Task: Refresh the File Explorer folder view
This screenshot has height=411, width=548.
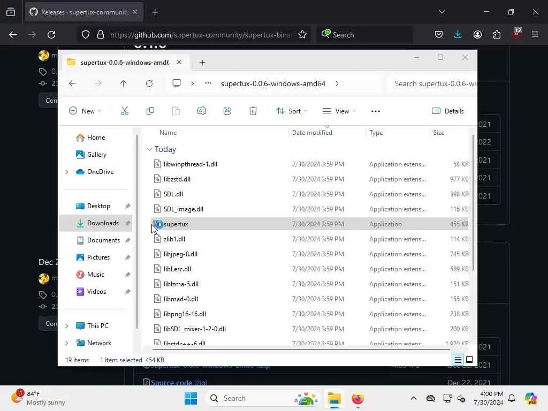Action: tap(149, 83)
